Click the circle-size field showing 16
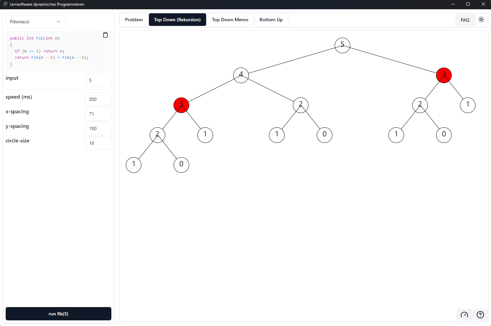This screenshot has width=491, height=326. point(98,143)
